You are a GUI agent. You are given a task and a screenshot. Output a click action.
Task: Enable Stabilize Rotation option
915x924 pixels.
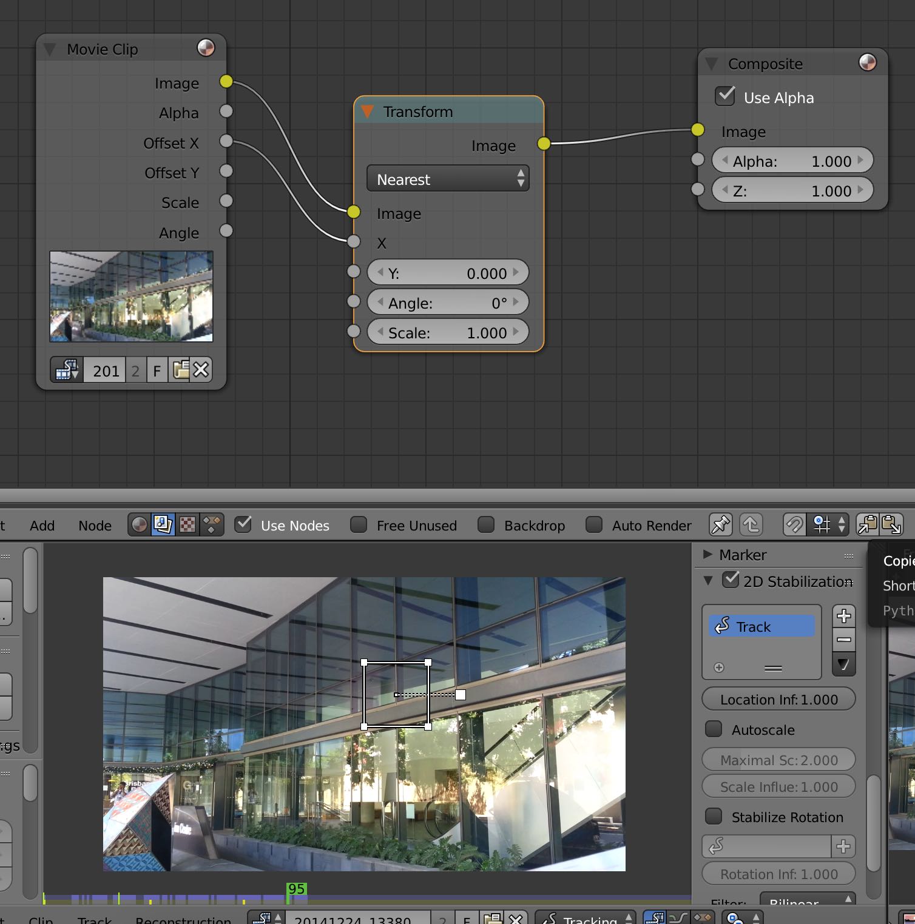point(714,817)
